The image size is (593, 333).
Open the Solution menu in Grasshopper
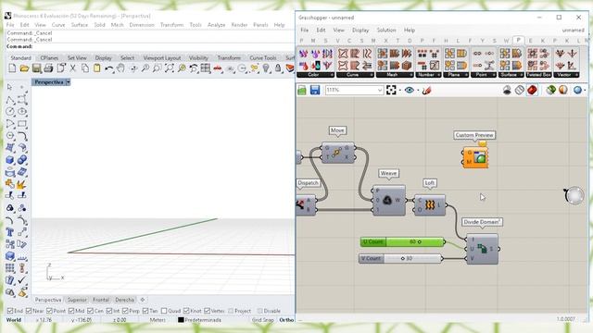coord(386,30)
